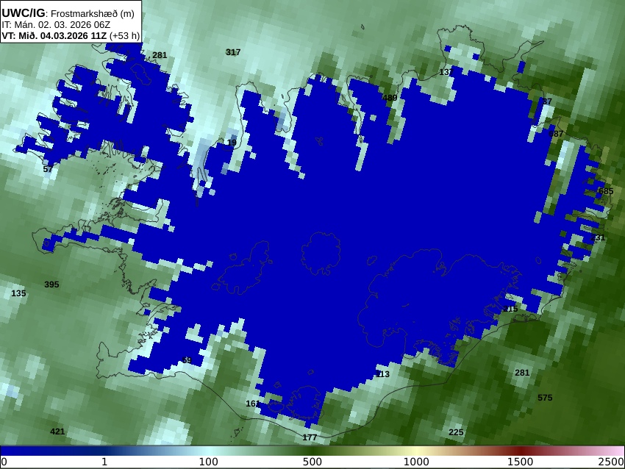Click the value label '231' on the east coast
625x469 pixels.
pyautogui.click(x=598, y=238)
